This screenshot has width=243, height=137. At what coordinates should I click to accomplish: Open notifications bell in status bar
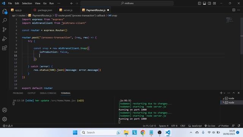(x=239, y=126)
